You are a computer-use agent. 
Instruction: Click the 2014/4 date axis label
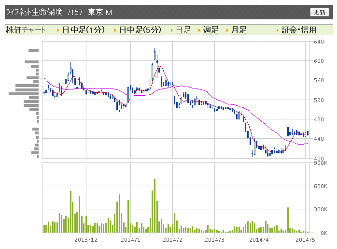click(x=259, y=240)
